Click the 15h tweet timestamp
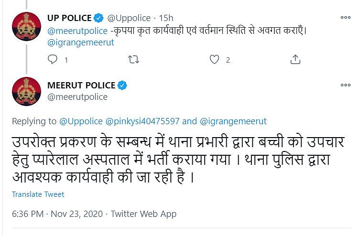360x236 pixels. pyautogui.click(x=166, y=19)
